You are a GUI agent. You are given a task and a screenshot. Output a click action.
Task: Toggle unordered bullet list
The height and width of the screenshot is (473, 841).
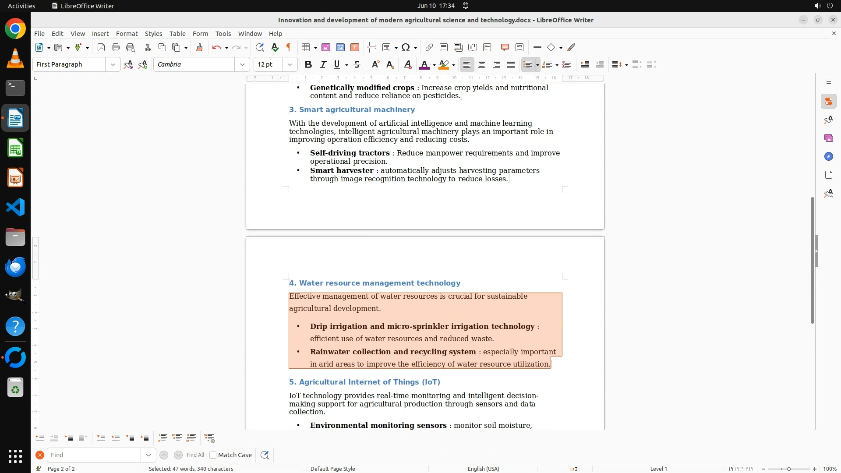click(527, 64)
